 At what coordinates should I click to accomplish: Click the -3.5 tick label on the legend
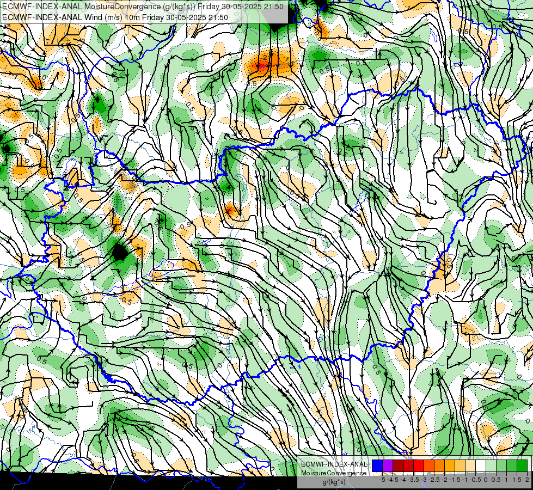click(413, 480)
